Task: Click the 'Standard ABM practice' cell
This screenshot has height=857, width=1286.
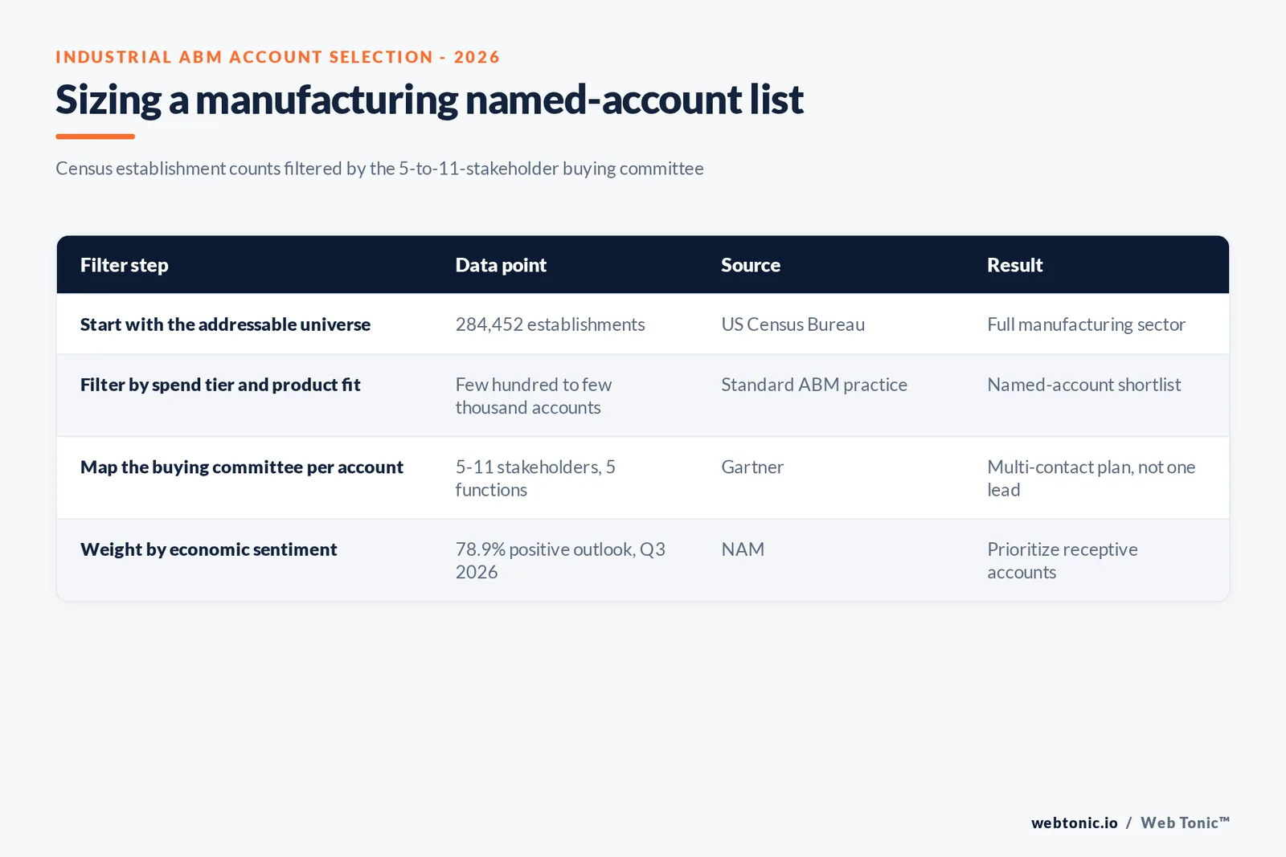Action: click(814, 385)
